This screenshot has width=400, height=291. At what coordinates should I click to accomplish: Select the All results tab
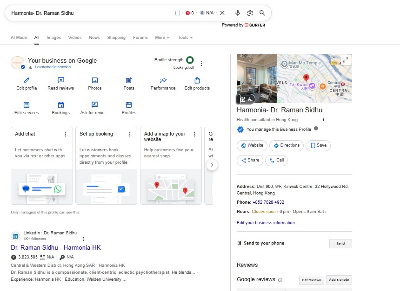(x=37, y=38)
